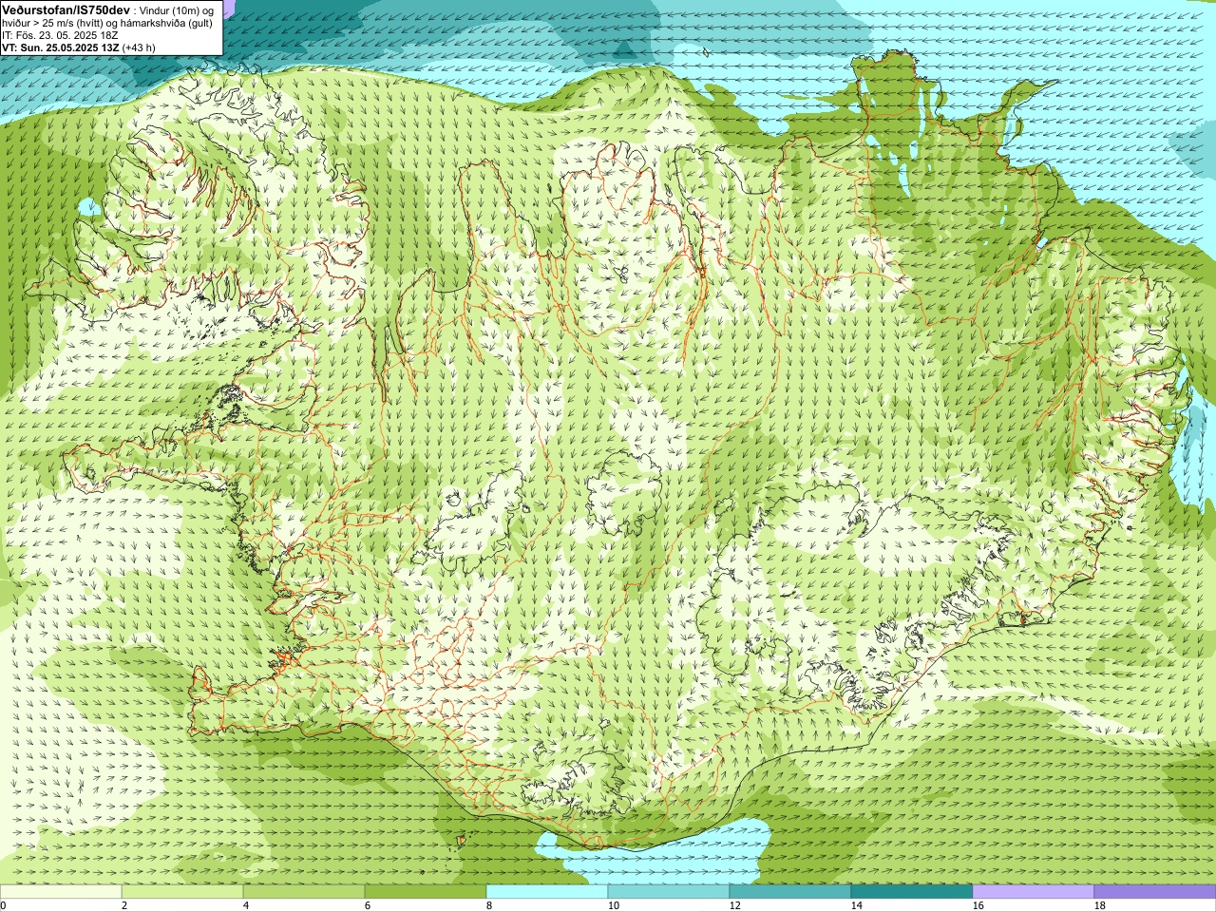Click the 'VT: Sun. 25.05.2025 13Z' valid time line

[x=60, y=47]
